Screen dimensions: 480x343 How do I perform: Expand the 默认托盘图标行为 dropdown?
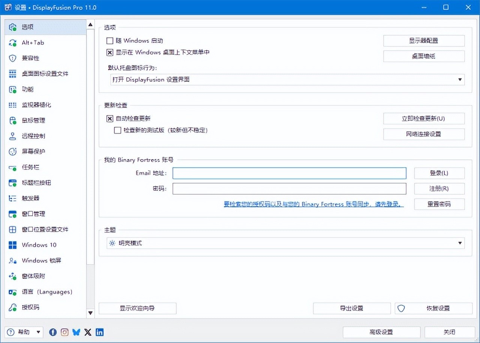[x=287, y=80]
